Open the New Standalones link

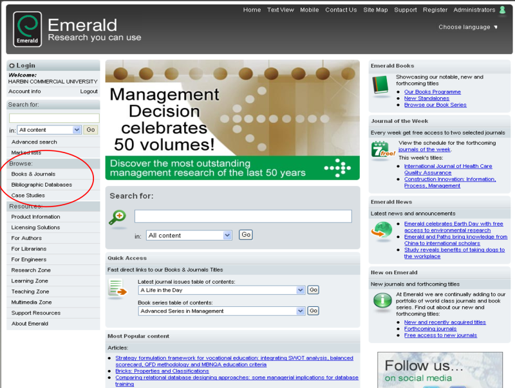point(426,98)
